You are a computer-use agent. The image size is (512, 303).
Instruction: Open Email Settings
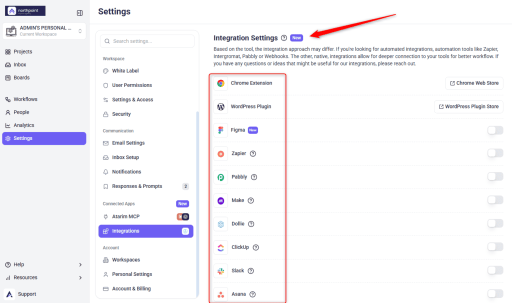146,143
